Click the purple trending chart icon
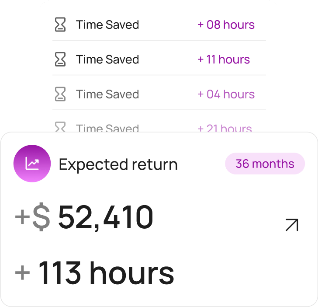 point(32,164)
